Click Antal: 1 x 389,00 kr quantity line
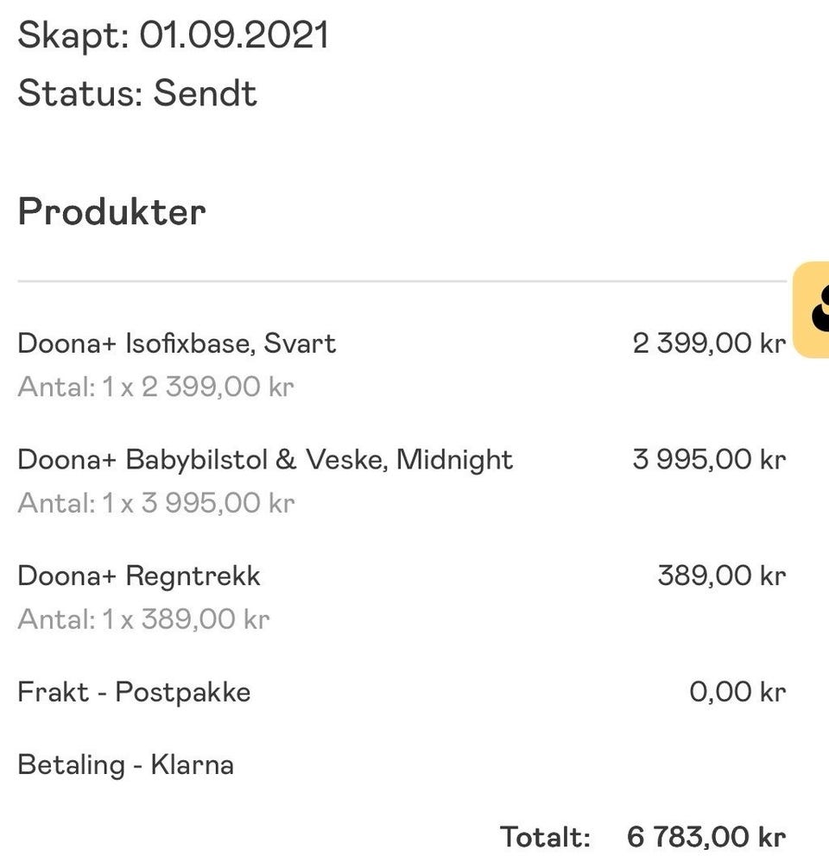Screen dimensions: 829x862 pyautogui.click(x=143, y=620)
